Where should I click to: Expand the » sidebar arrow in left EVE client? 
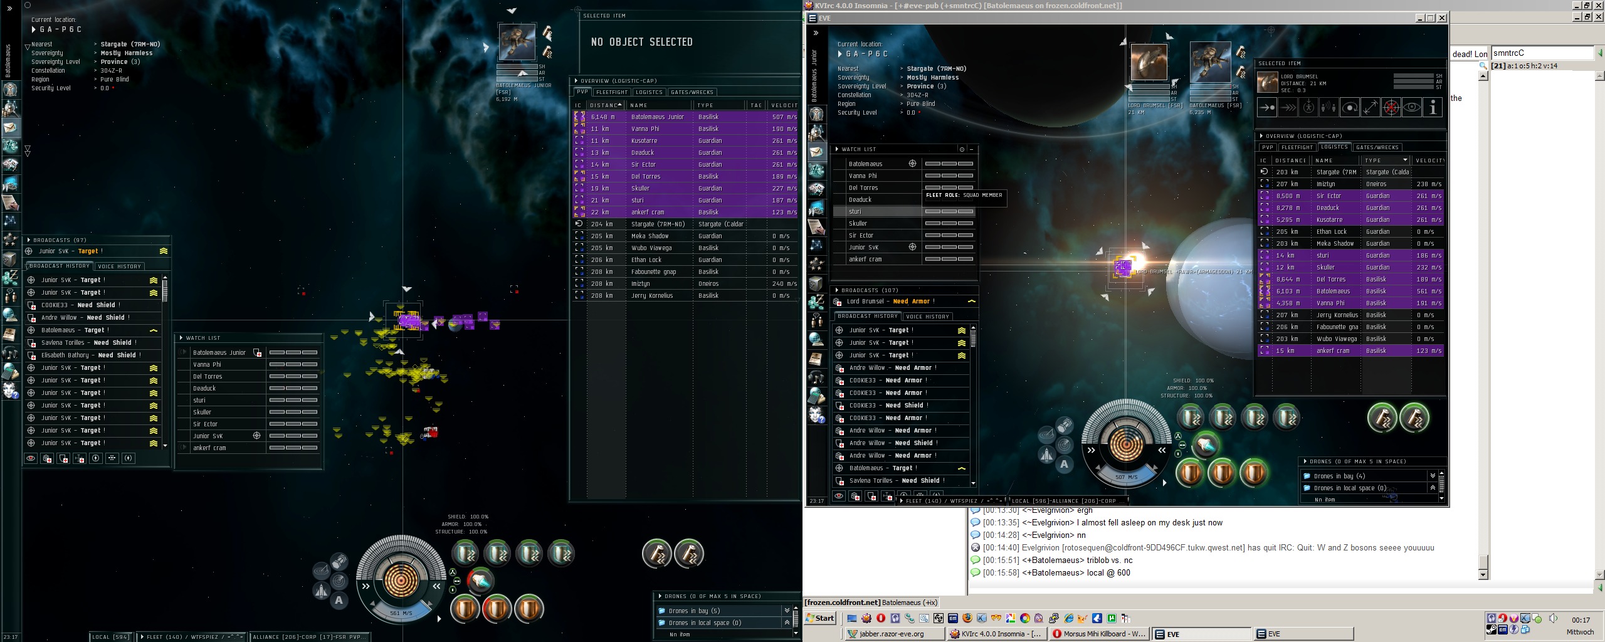pyautogui.click(x=9, y=9)
